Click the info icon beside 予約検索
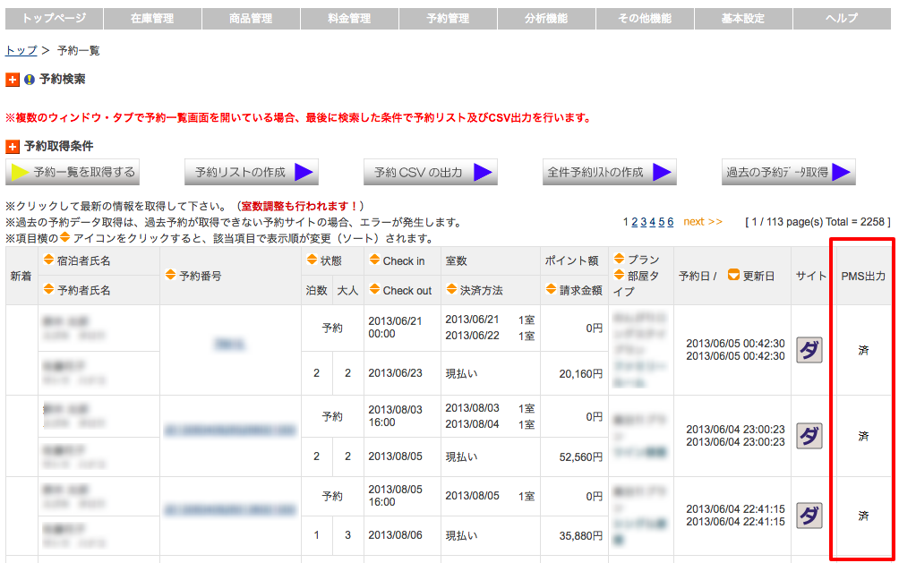The width and height of the screenshot is (899, 563). pos(30,80)
